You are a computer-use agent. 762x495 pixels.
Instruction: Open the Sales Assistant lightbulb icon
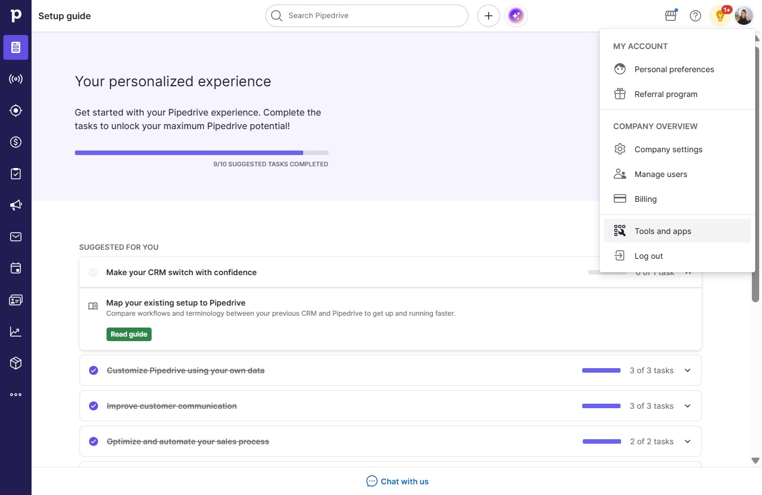[720, 16]
